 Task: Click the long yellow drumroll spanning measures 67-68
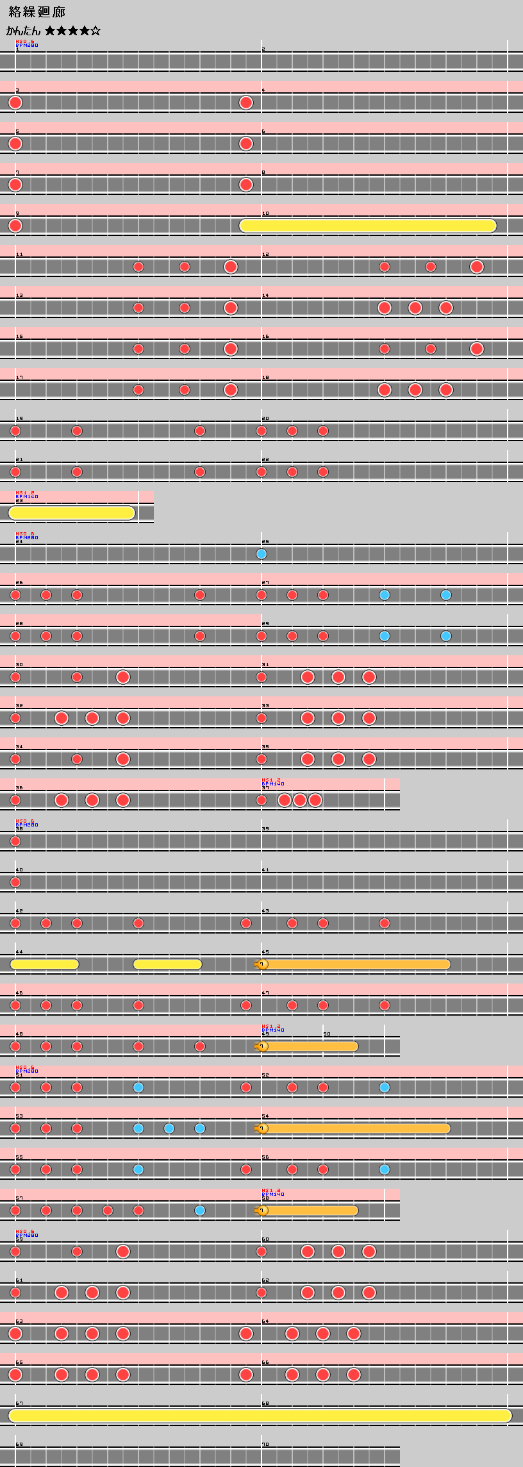pos(260,1416)
